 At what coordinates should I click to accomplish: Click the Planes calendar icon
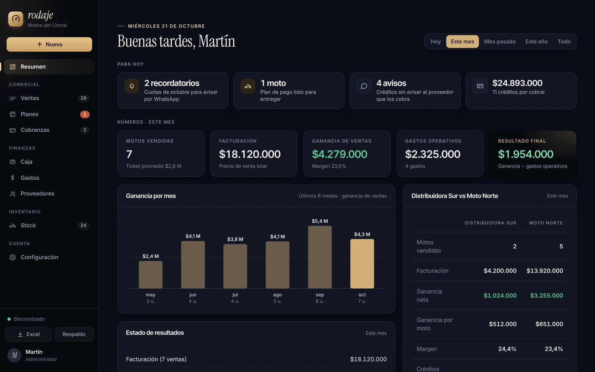coord(13,114)
